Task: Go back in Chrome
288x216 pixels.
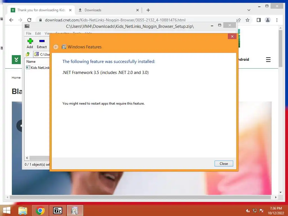Action: 11,20
